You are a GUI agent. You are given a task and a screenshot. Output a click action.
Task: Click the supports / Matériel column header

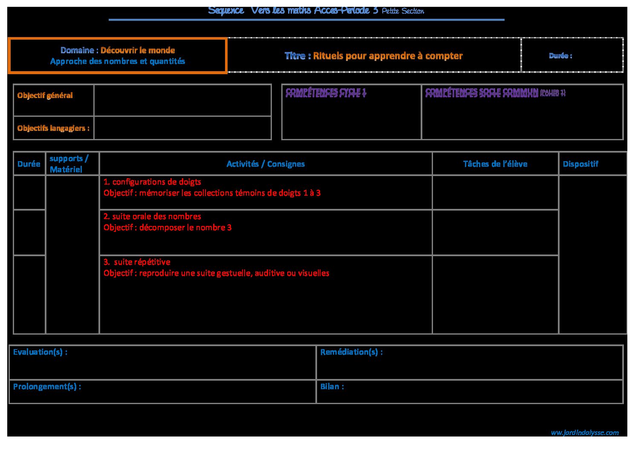(69, 164)
